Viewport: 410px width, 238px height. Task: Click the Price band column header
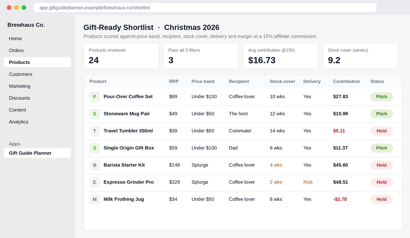point(203,81)
